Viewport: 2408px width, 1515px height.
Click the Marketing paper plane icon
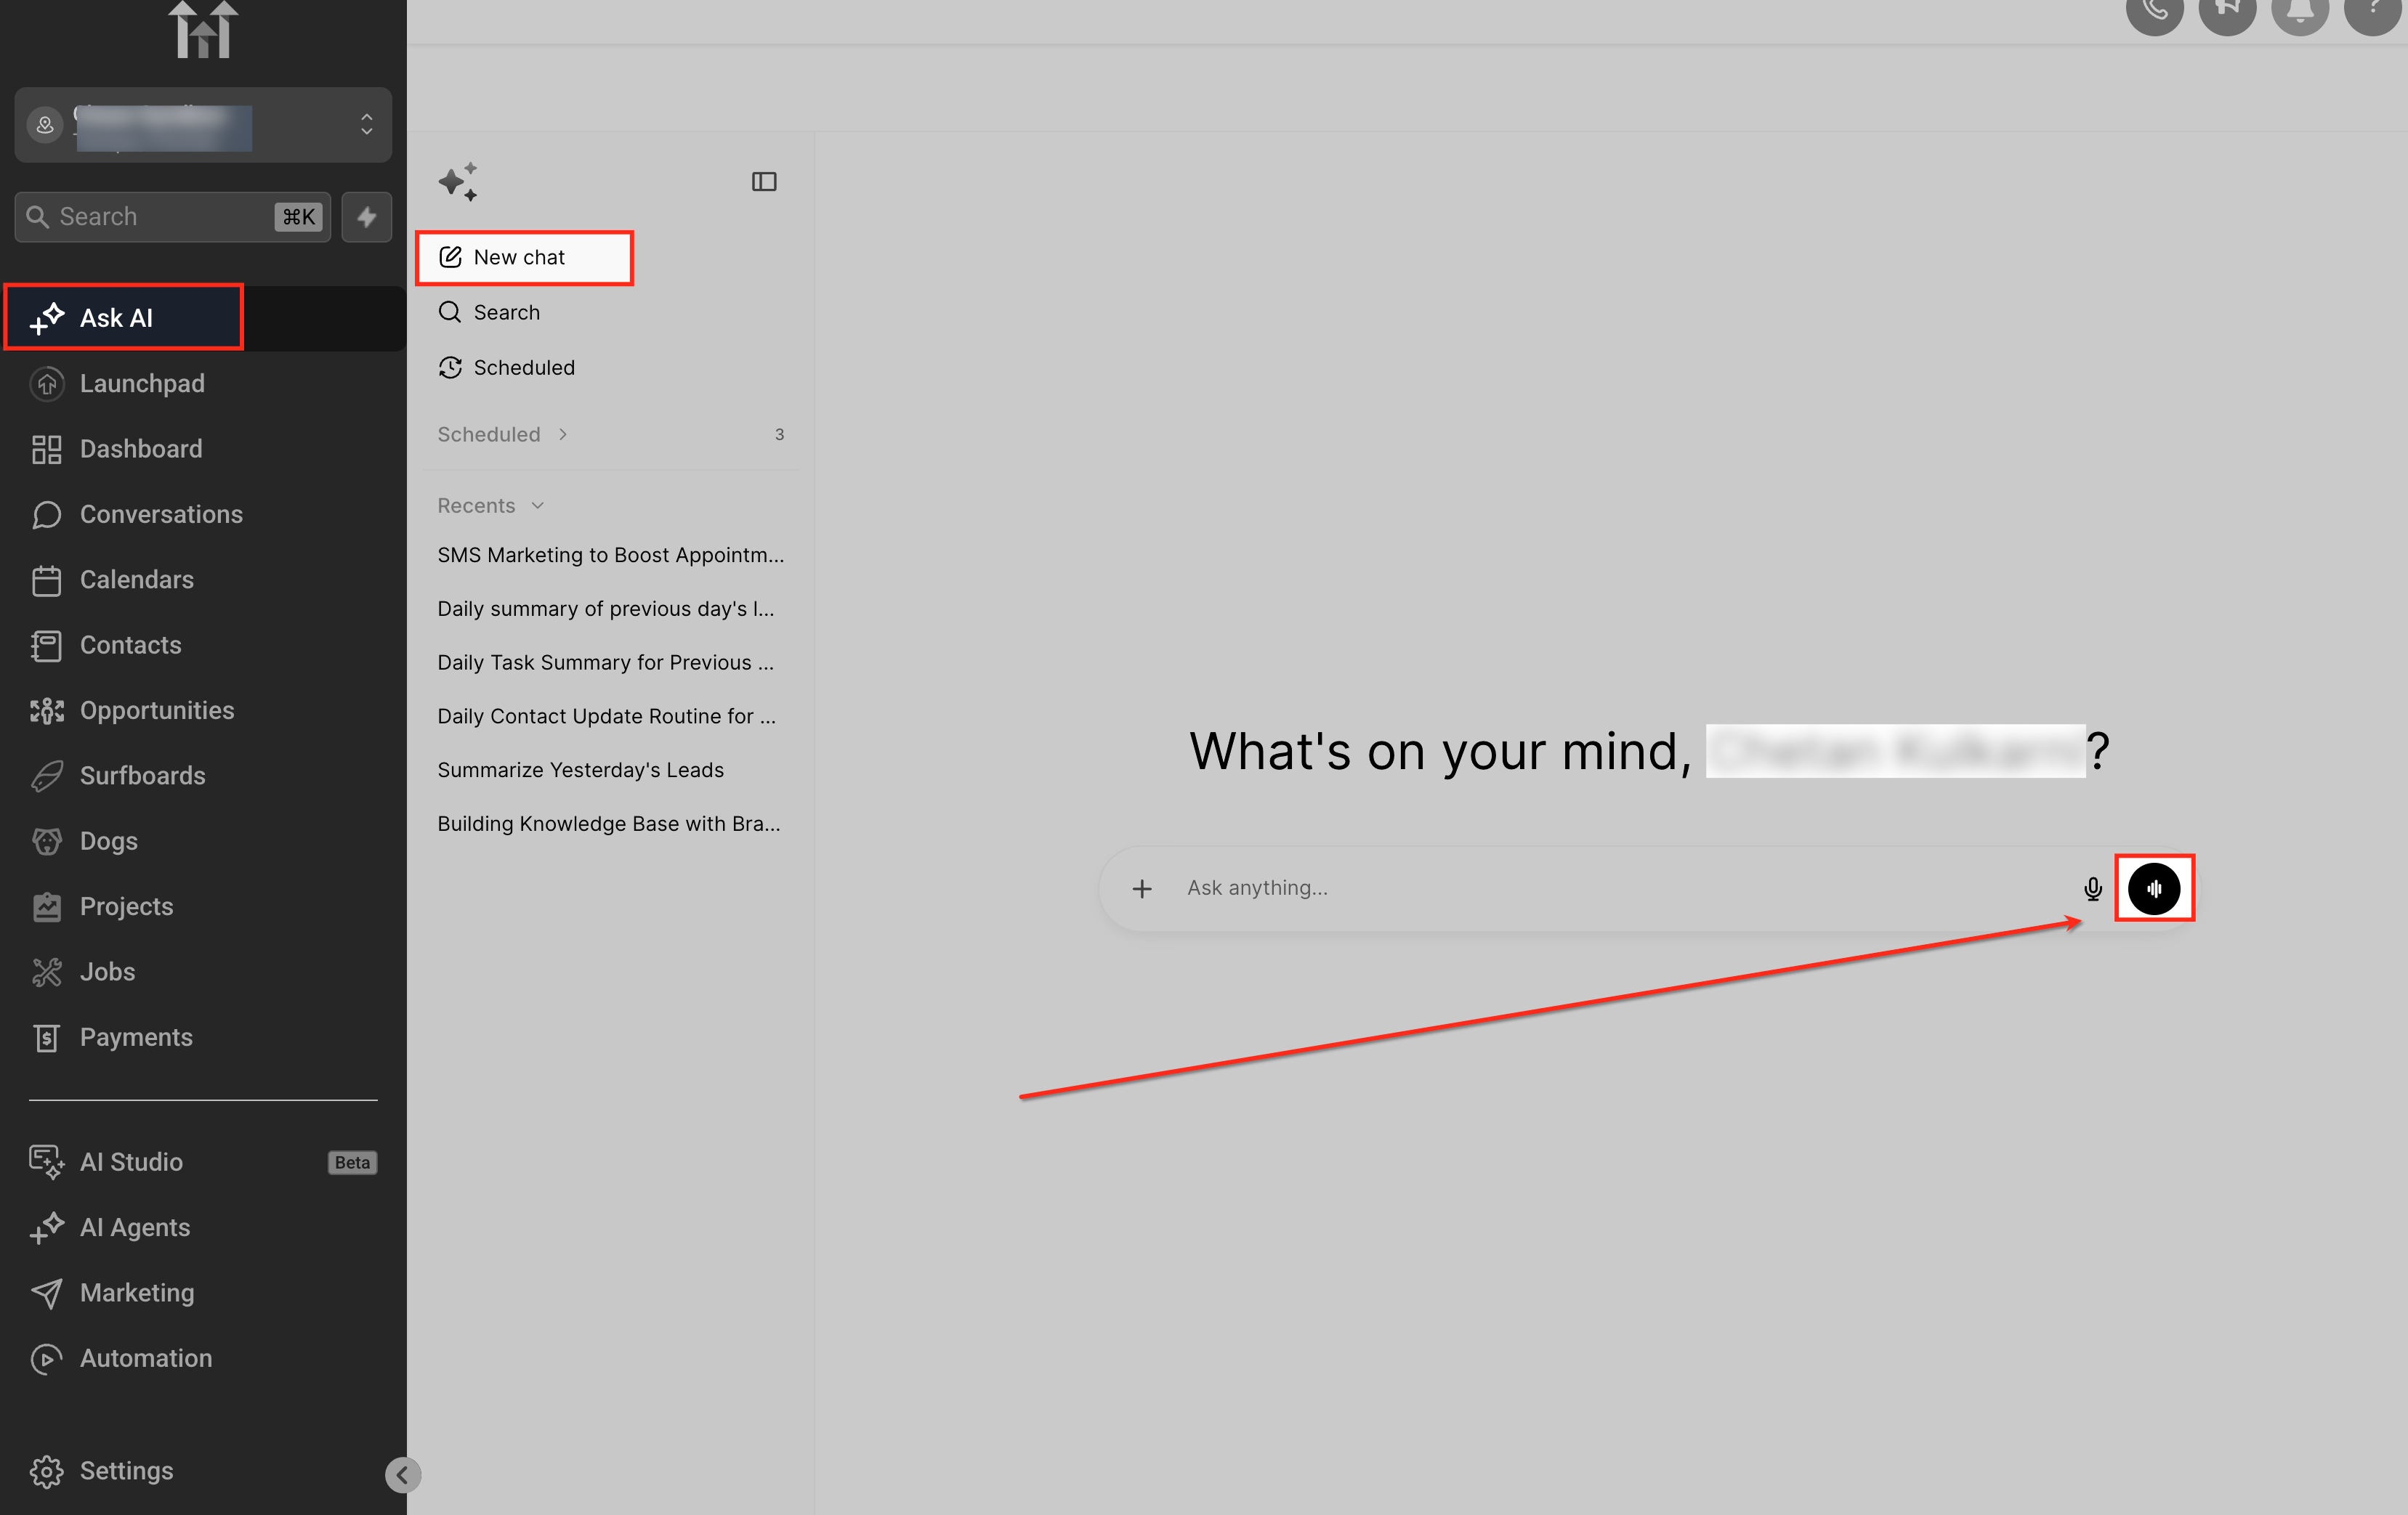point(46,1293)
